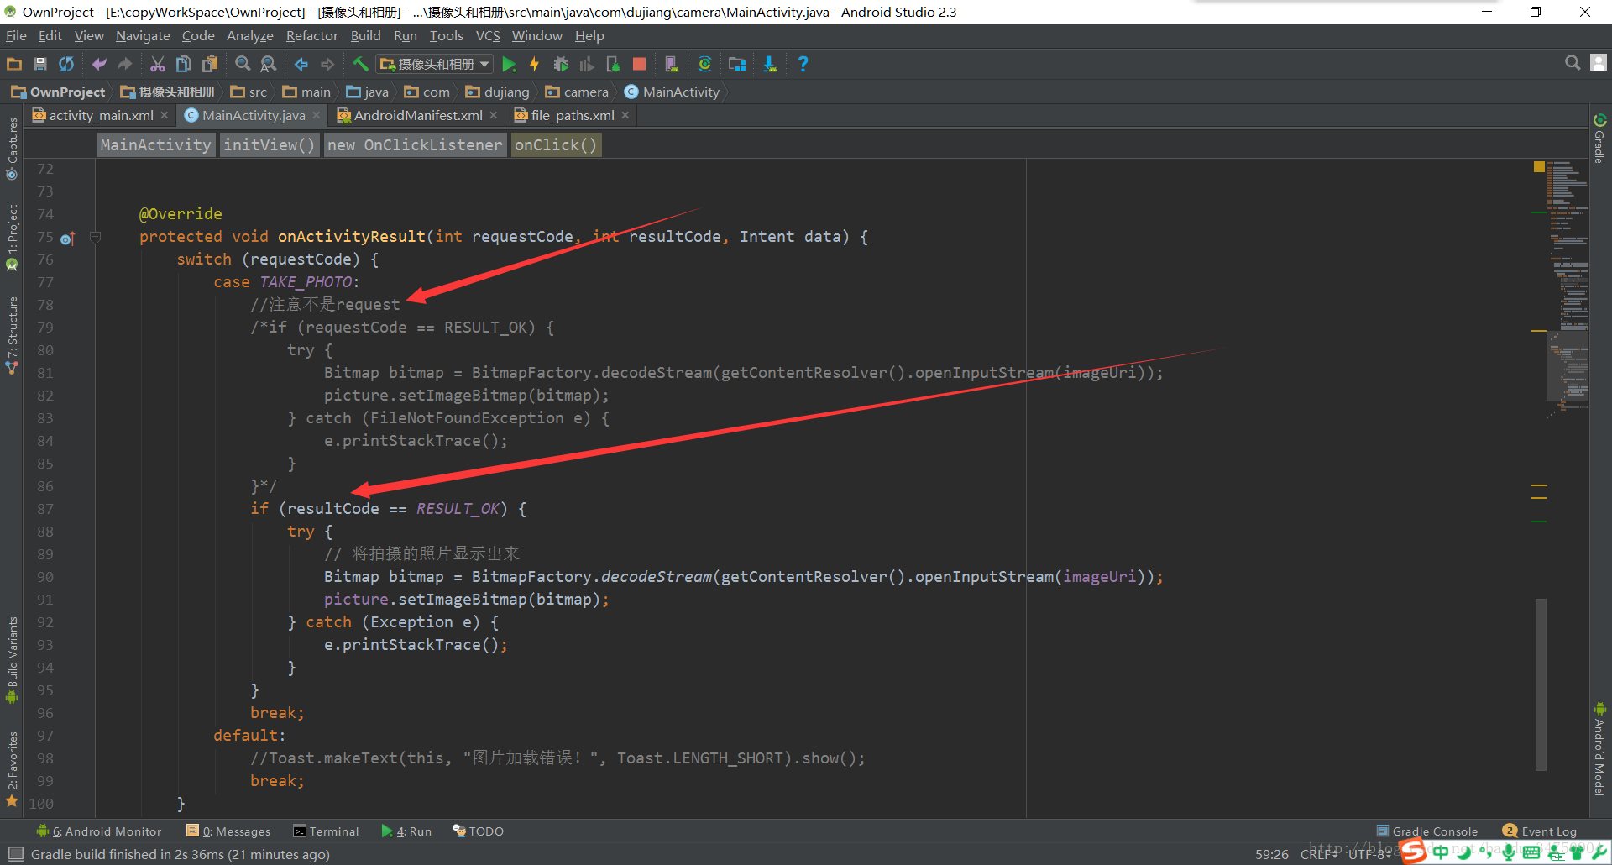Click the Run with Coverage icon
Image resolution: width=1612 pixels, height=865 pixels.
pos(587,64)
